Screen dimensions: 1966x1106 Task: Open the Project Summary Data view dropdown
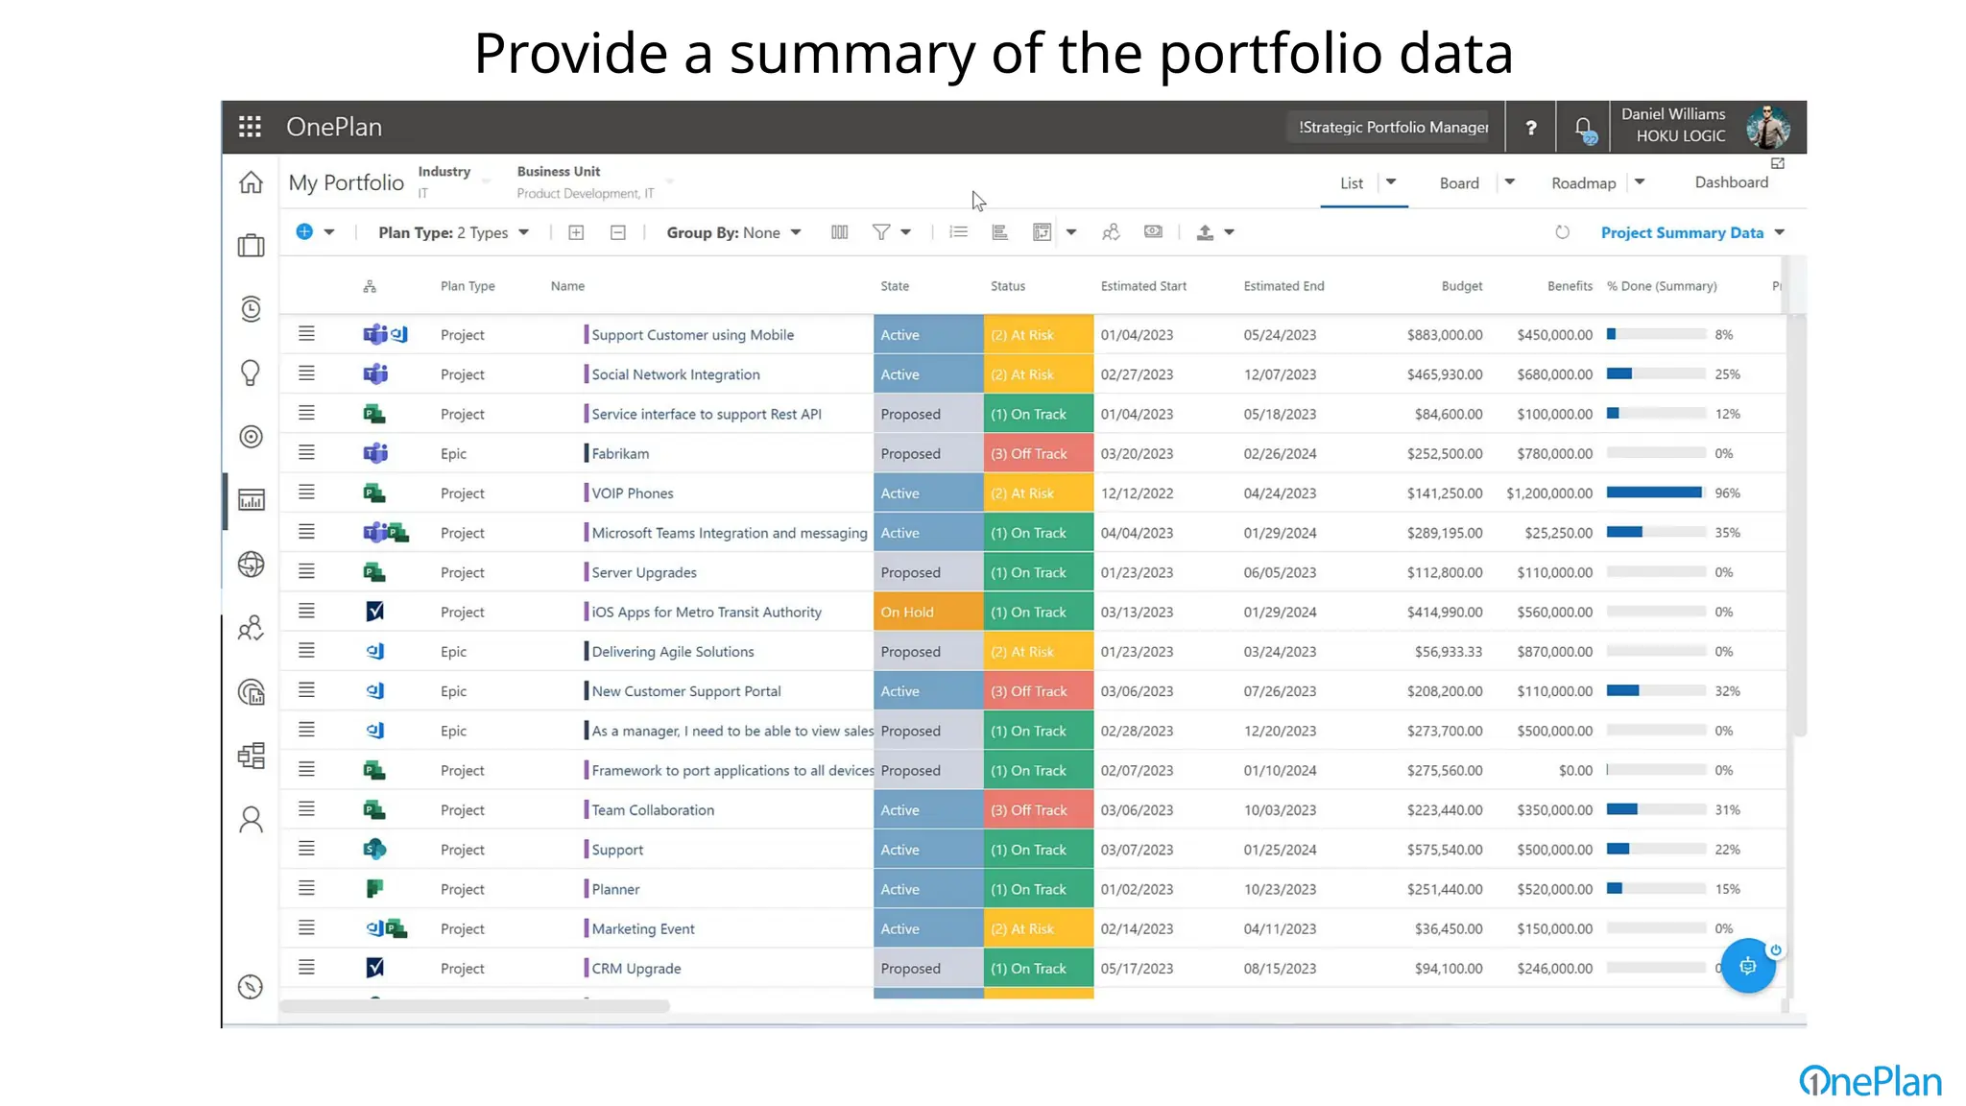[1692, 232]
